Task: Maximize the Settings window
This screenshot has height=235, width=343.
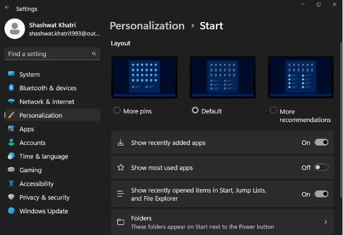Action: click(x=319, y=4)
